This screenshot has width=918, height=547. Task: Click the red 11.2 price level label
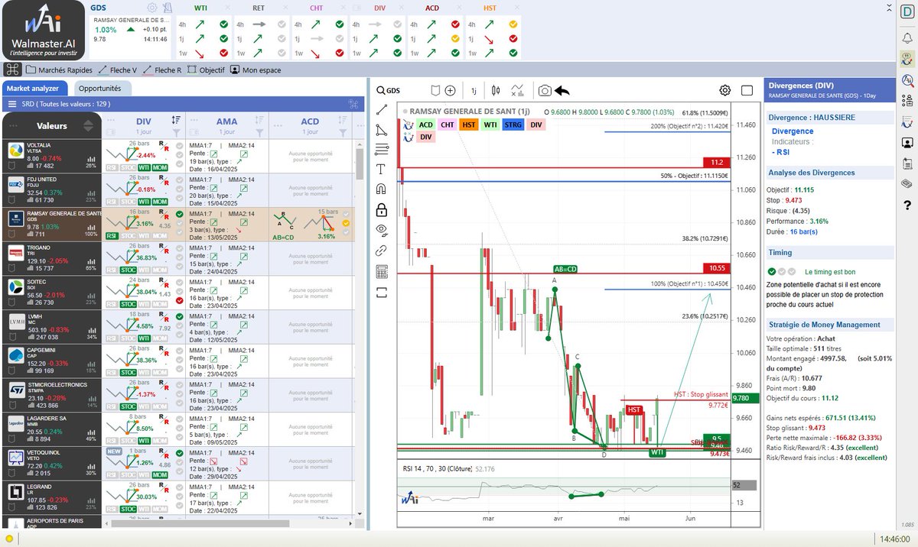[716, 162]
